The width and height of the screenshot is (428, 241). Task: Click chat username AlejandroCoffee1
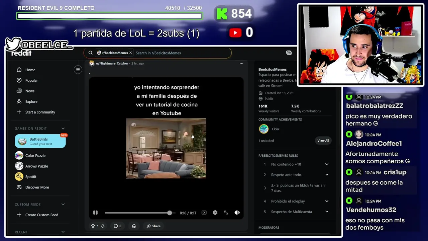[x=373, y=144]
